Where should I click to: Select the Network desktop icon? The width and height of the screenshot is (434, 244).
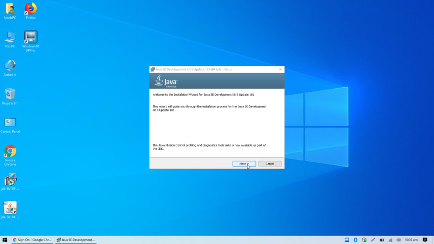10,68
